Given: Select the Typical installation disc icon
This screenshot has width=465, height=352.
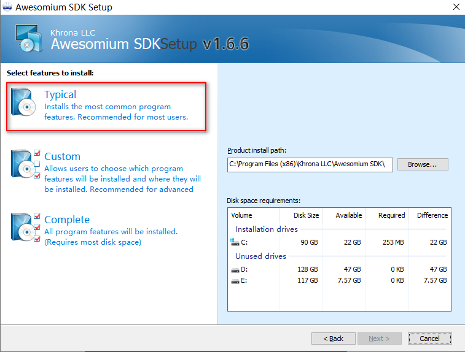Looking at the screenshot, I should [x=23, y=102].
